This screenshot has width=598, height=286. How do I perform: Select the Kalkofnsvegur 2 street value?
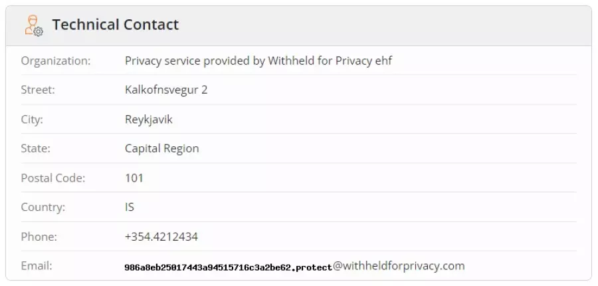click(x=166, y=90)
